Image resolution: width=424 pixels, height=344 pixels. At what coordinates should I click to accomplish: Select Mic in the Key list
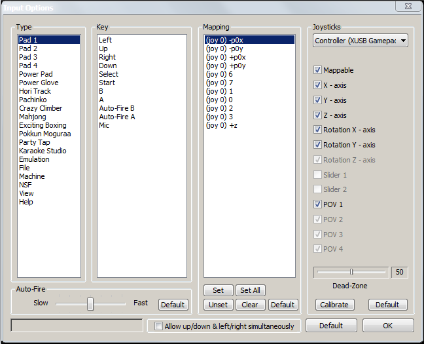(142, 125)
